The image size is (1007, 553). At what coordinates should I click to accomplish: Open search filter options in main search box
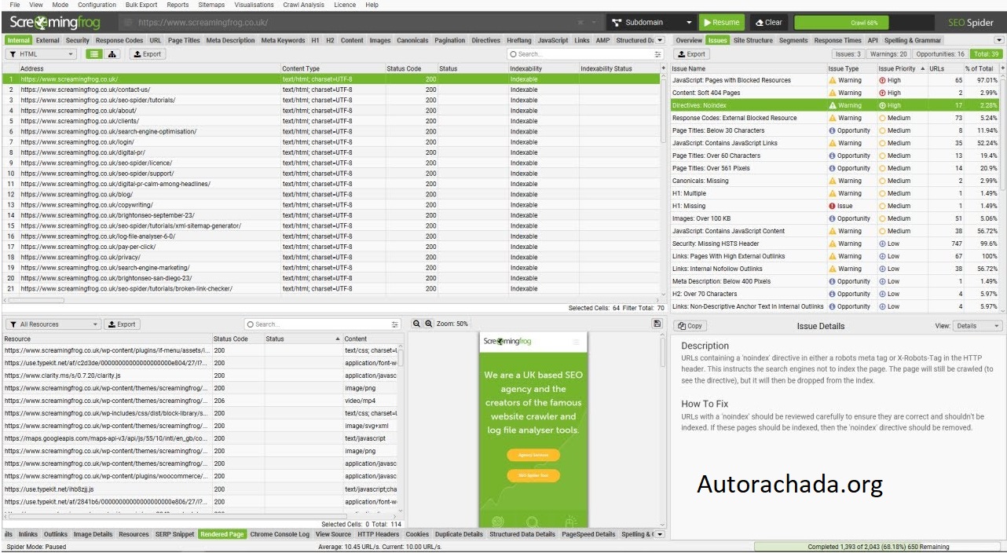pyautogui.click(x=657, y=54)
